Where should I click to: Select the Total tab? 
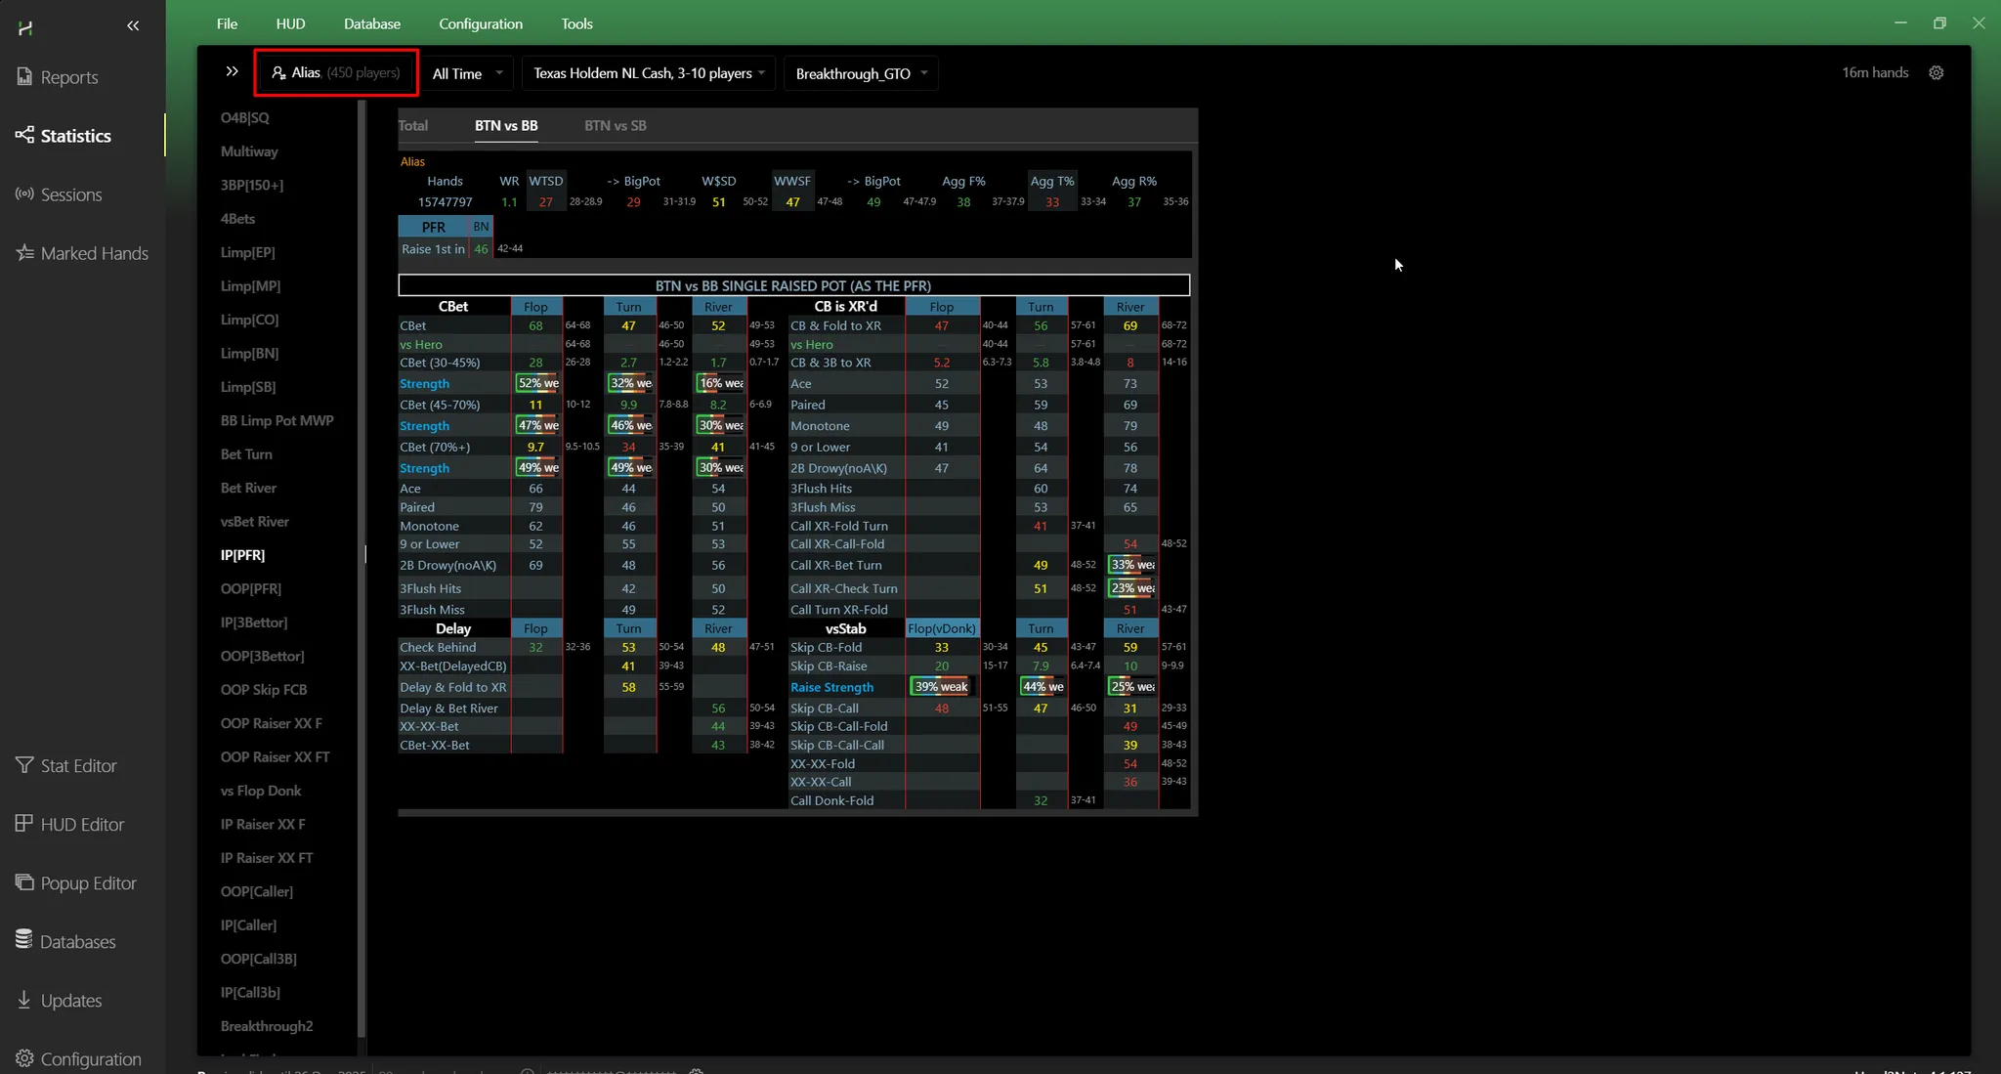tap(413, 125)
